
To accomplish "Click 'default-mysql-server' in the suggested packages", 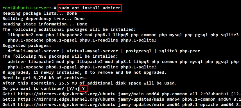I will (33, 51).
